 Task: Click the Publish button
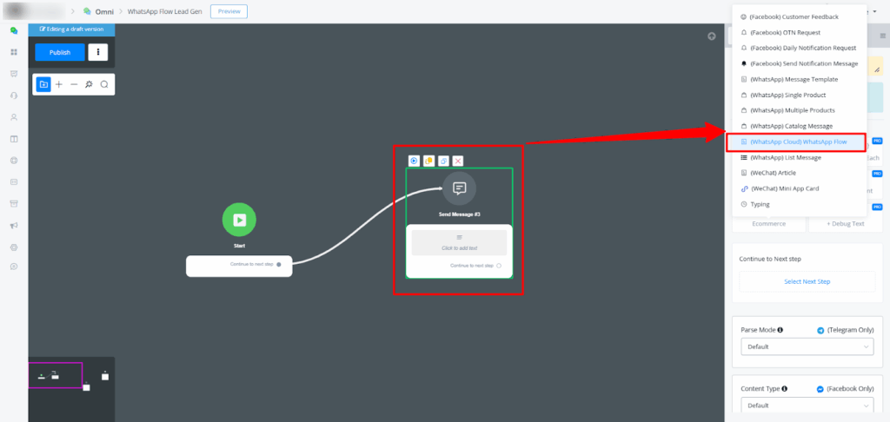(x=60, y=52)
